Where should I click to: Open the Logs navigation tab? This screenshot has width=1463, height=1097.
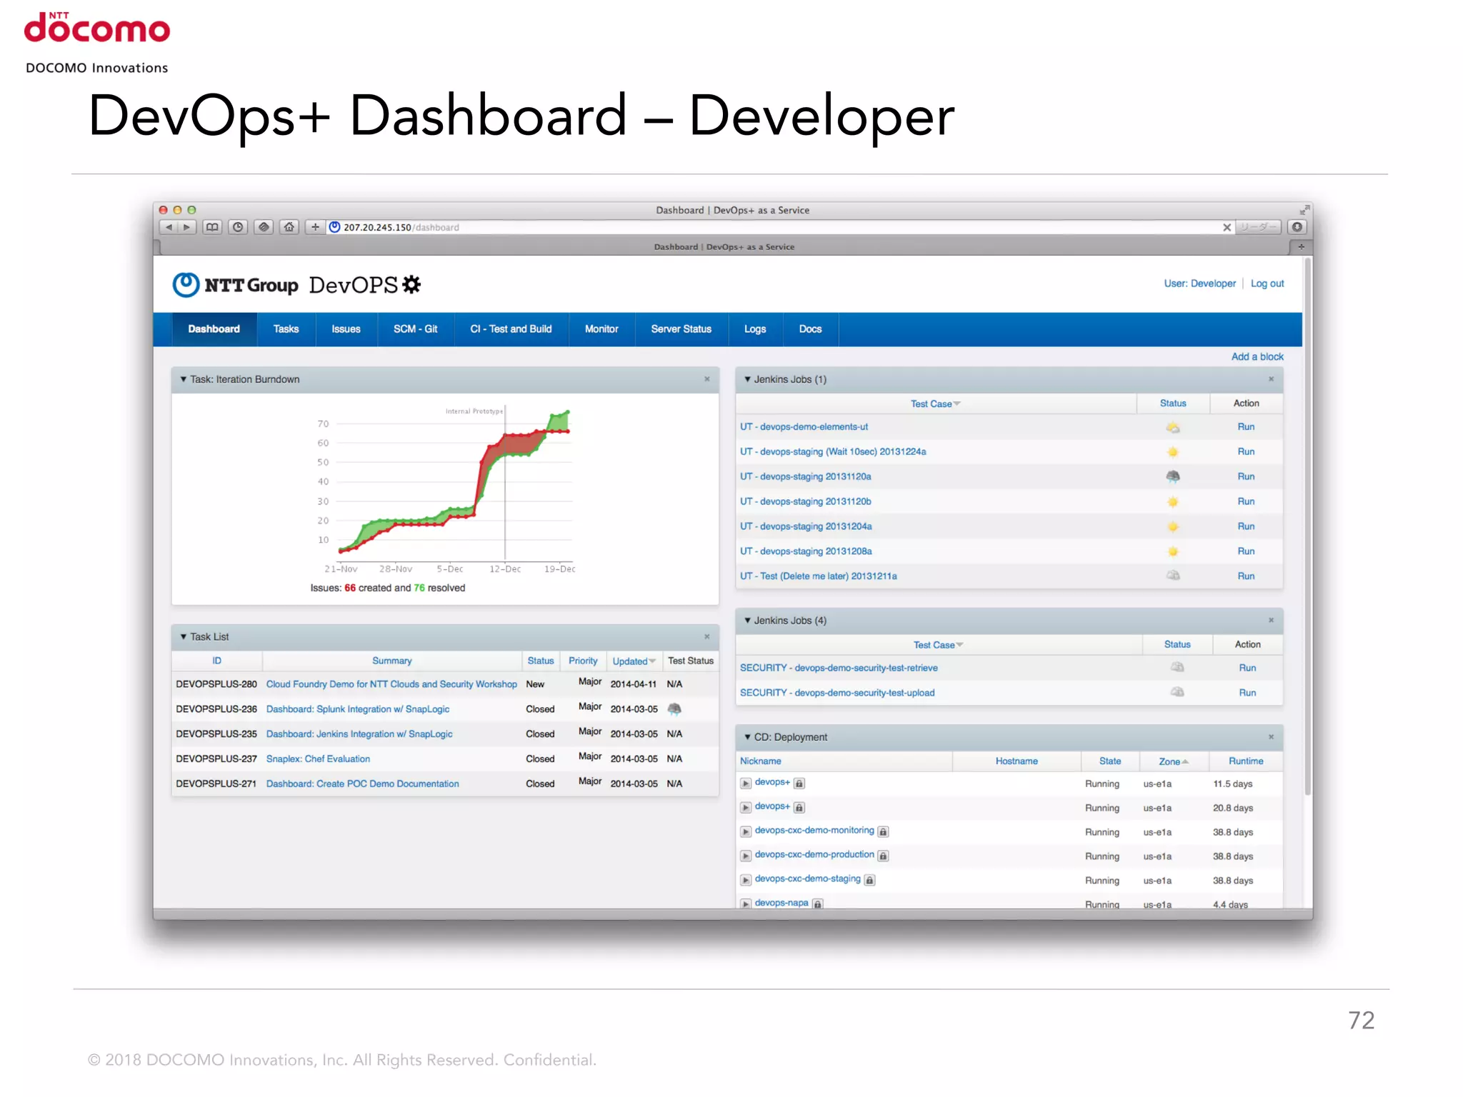(755, 329)
